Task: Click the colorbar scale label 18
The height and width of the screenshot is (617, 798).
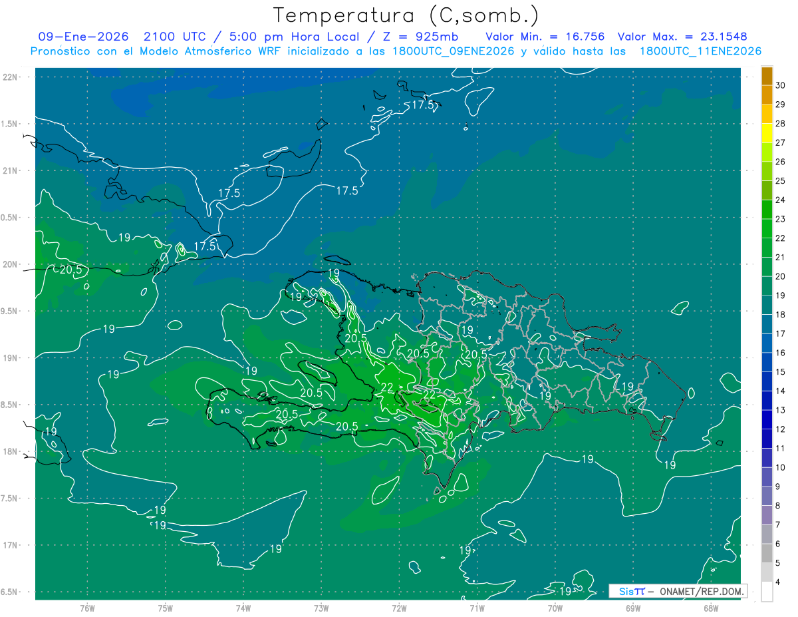Action: [781, 315]
